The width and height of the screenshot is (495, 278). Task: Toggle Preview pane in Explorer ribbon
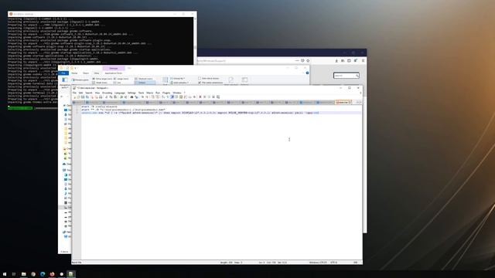coord(80,80)
